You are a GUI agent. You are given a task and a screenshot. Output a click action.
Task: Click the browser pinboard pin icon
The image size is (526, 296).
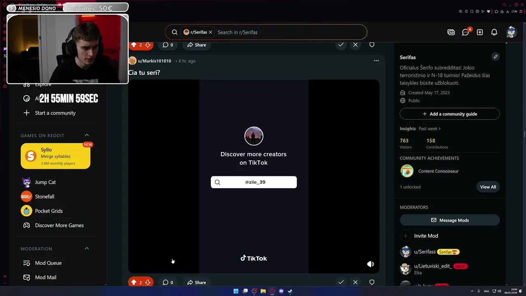(466, 12)
